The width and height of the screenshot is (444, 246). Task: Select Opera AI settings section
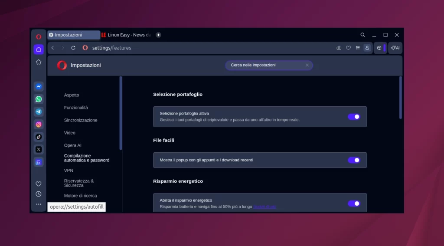[x=73, y=145]
